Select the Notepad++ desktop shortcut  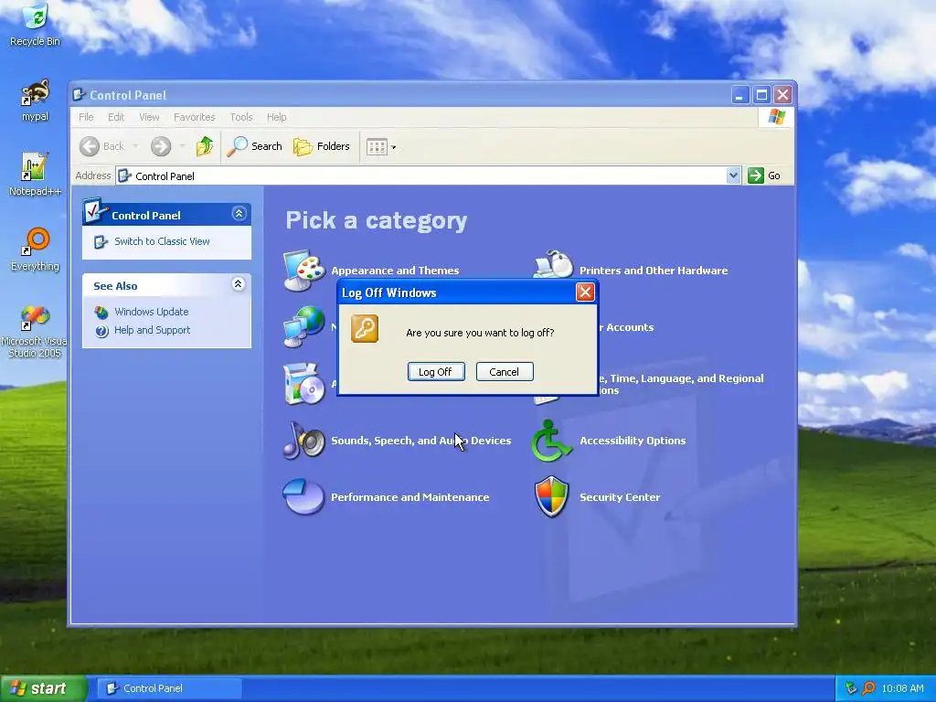[x=35, y=175]
